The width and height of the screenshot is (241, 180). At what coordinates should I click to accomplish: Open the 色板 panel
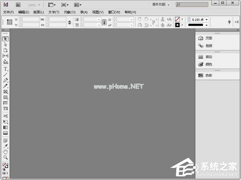205,75
